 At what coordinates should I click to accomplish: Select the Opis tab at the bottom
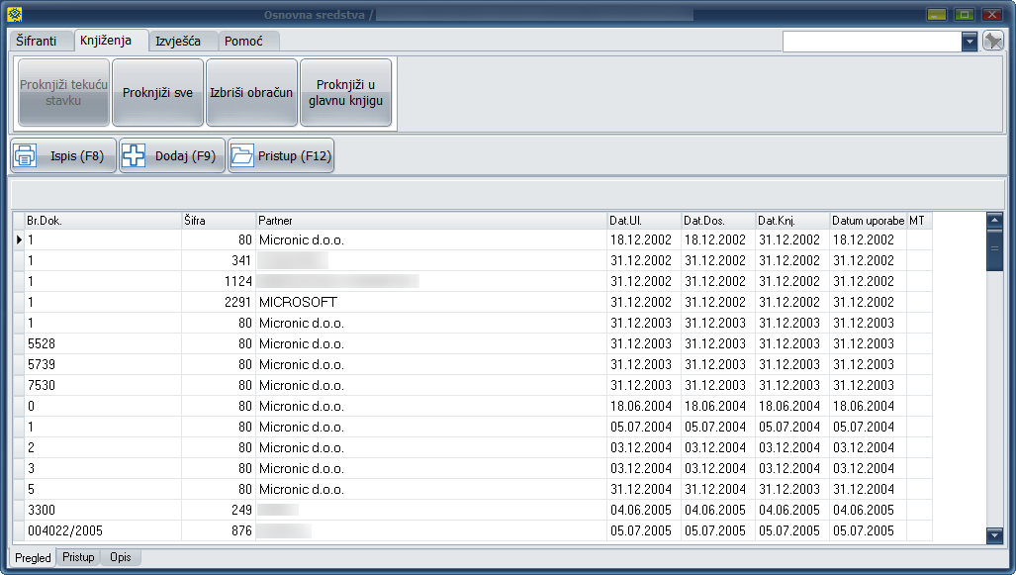click(121, 558)
